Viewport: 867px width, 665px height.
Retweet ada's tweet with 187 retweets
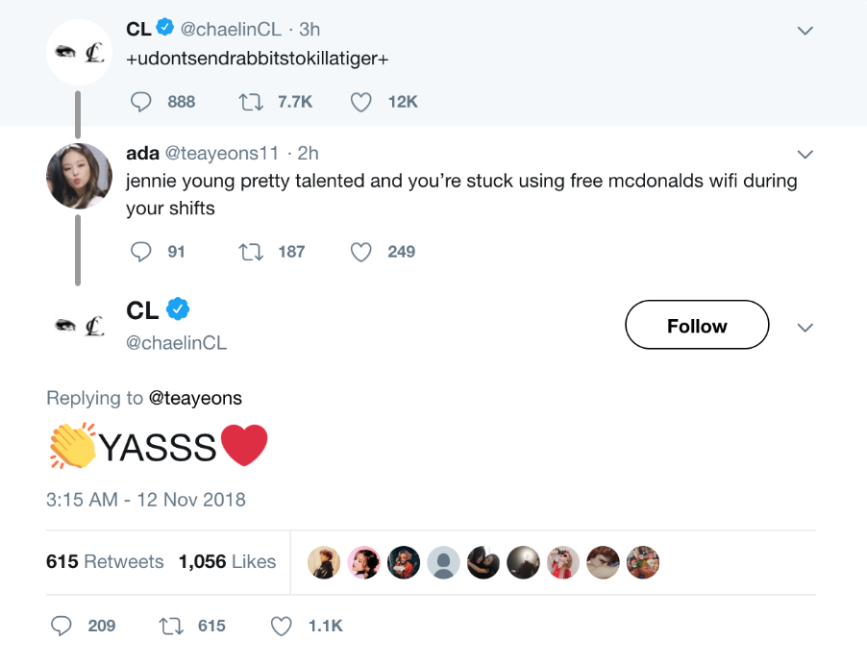[252, 252]
